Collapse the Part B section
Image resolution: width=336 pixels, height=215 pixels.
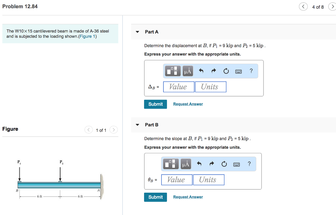point(137,125)
